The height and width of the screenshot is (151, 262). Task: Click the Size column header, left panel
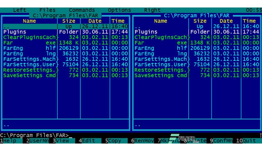69,21
